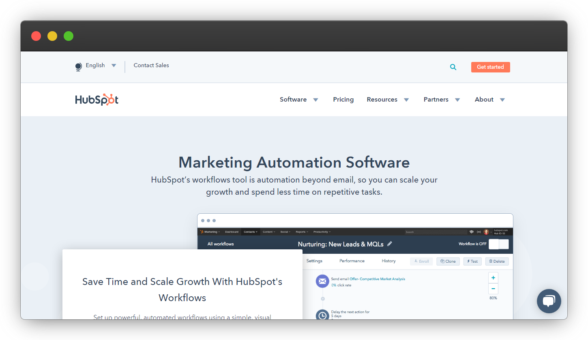
Task: Expand the Software menu
Action: (x=299, y=100)
